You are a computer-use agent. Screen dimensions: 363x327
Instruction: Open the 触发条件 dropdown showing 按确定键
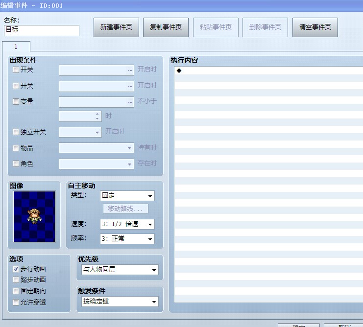click(x=120, y=302)
